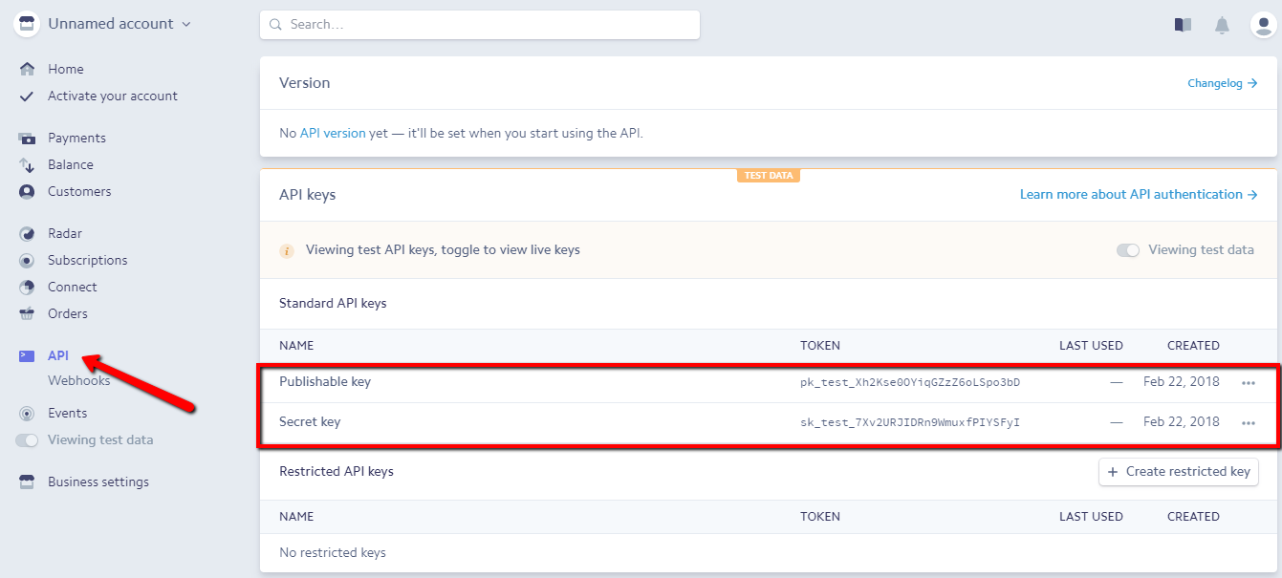The width and height of the screenshot is (1282, 578).
Task: Click the Home icon in sidebar
Action: click(27, 69)
